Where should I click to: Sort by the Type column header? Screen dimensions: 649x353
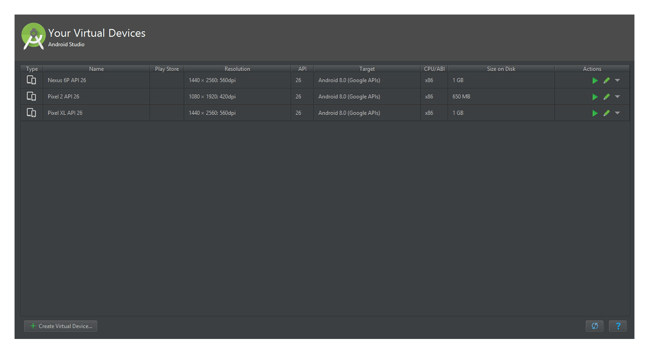(x=32, y=69)
